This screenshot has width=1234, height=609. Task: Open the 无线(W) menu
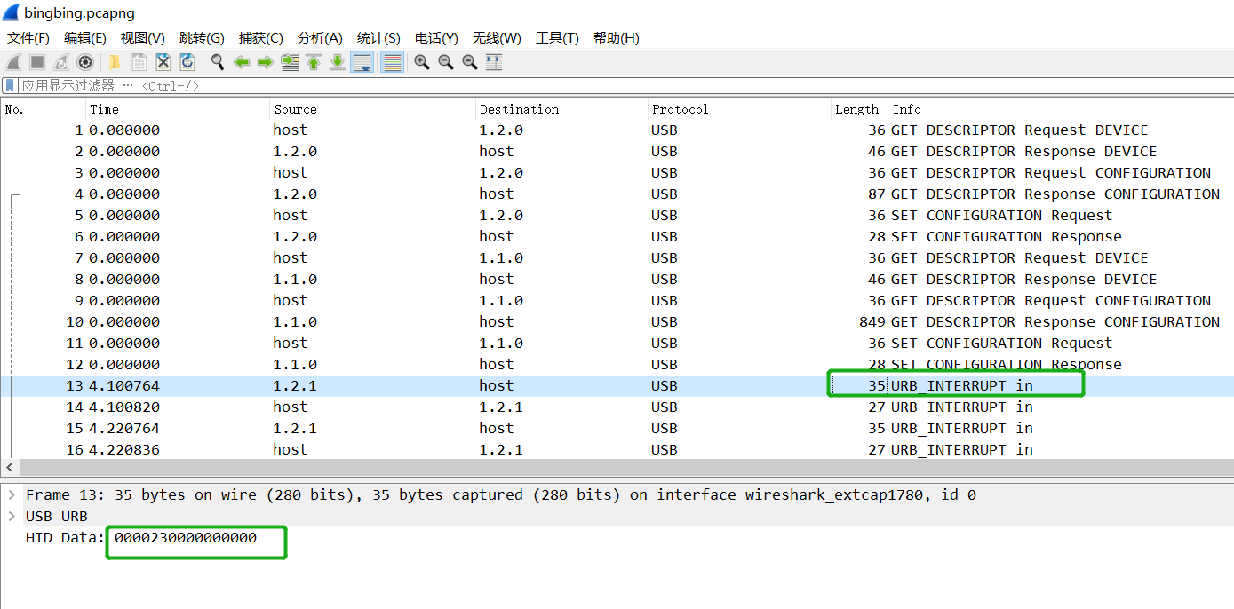(x=497, y=38)
